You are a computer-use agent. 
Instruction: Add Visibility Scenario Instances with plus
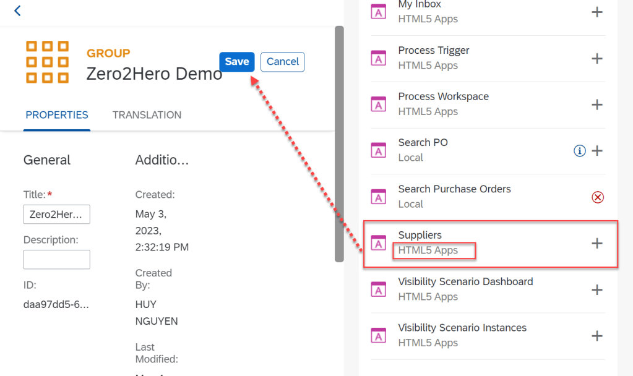click(x=596, y=336)
